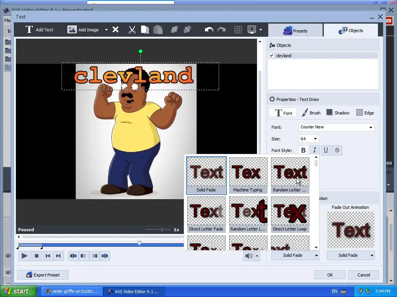Click the Previous Frame button
Image resolution: width=397 pixels, height=297 pixels.
(48, 256)
